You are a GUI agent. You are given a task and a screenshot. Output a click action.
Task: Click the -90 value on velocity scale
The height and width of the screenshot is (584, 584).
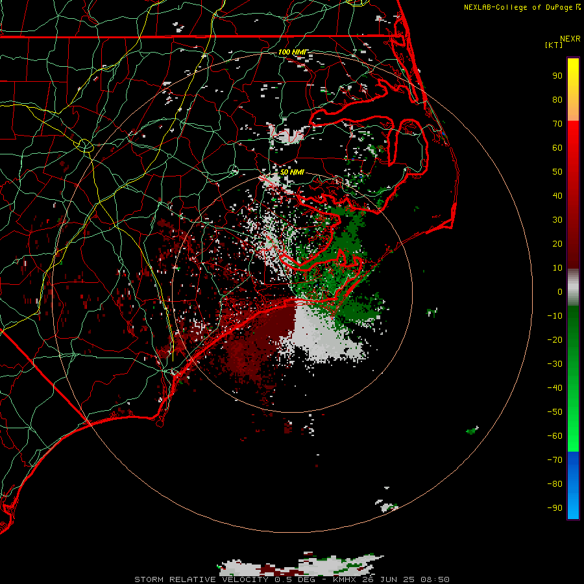555,508
